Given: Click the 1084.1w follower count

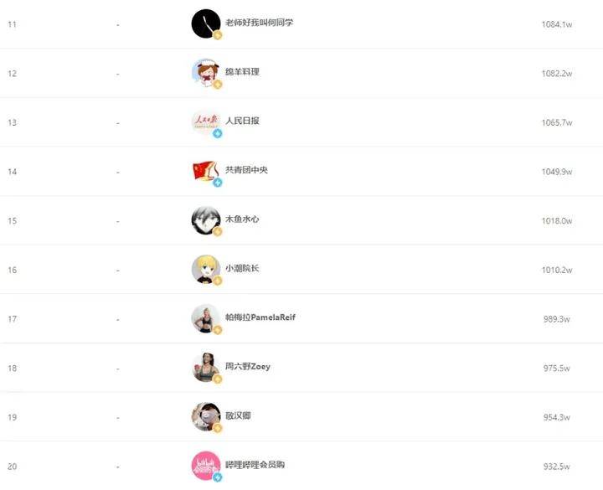Looking at the screenshot, I should point(556,24).
